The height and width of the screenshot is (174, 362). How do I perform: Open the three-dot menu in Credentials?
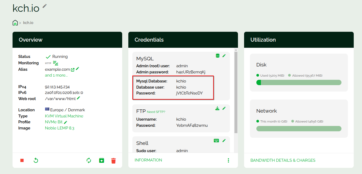pyautogui.click(x=228, y=160)
